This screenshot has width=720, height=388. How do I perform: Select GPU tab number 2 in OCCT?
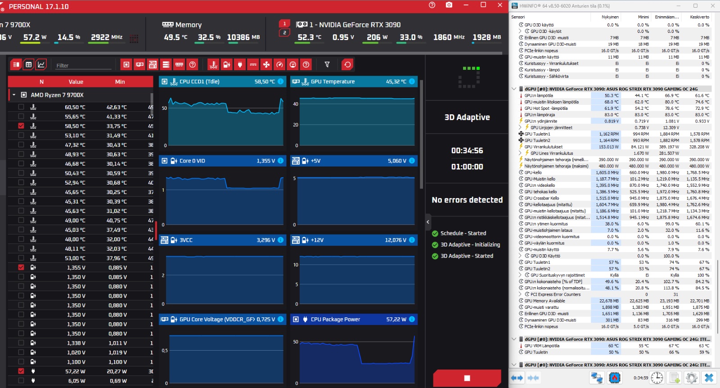point(284,32)
